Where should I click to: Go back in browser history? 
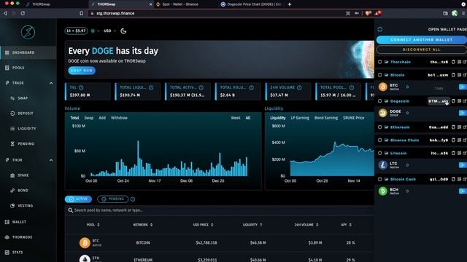coord(5,13)
